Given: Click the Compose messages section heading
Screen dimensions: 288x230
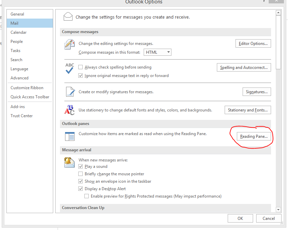Looking at the screenshot, I should tap(80, 32).
